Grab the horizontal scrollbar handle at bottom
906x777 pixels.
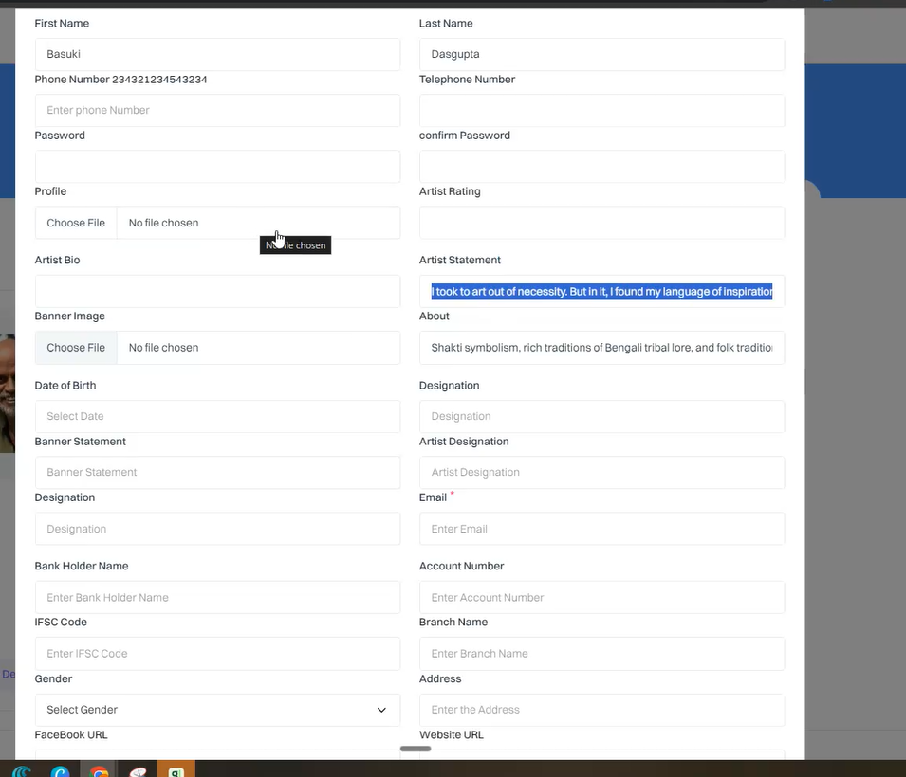point(416,749)
